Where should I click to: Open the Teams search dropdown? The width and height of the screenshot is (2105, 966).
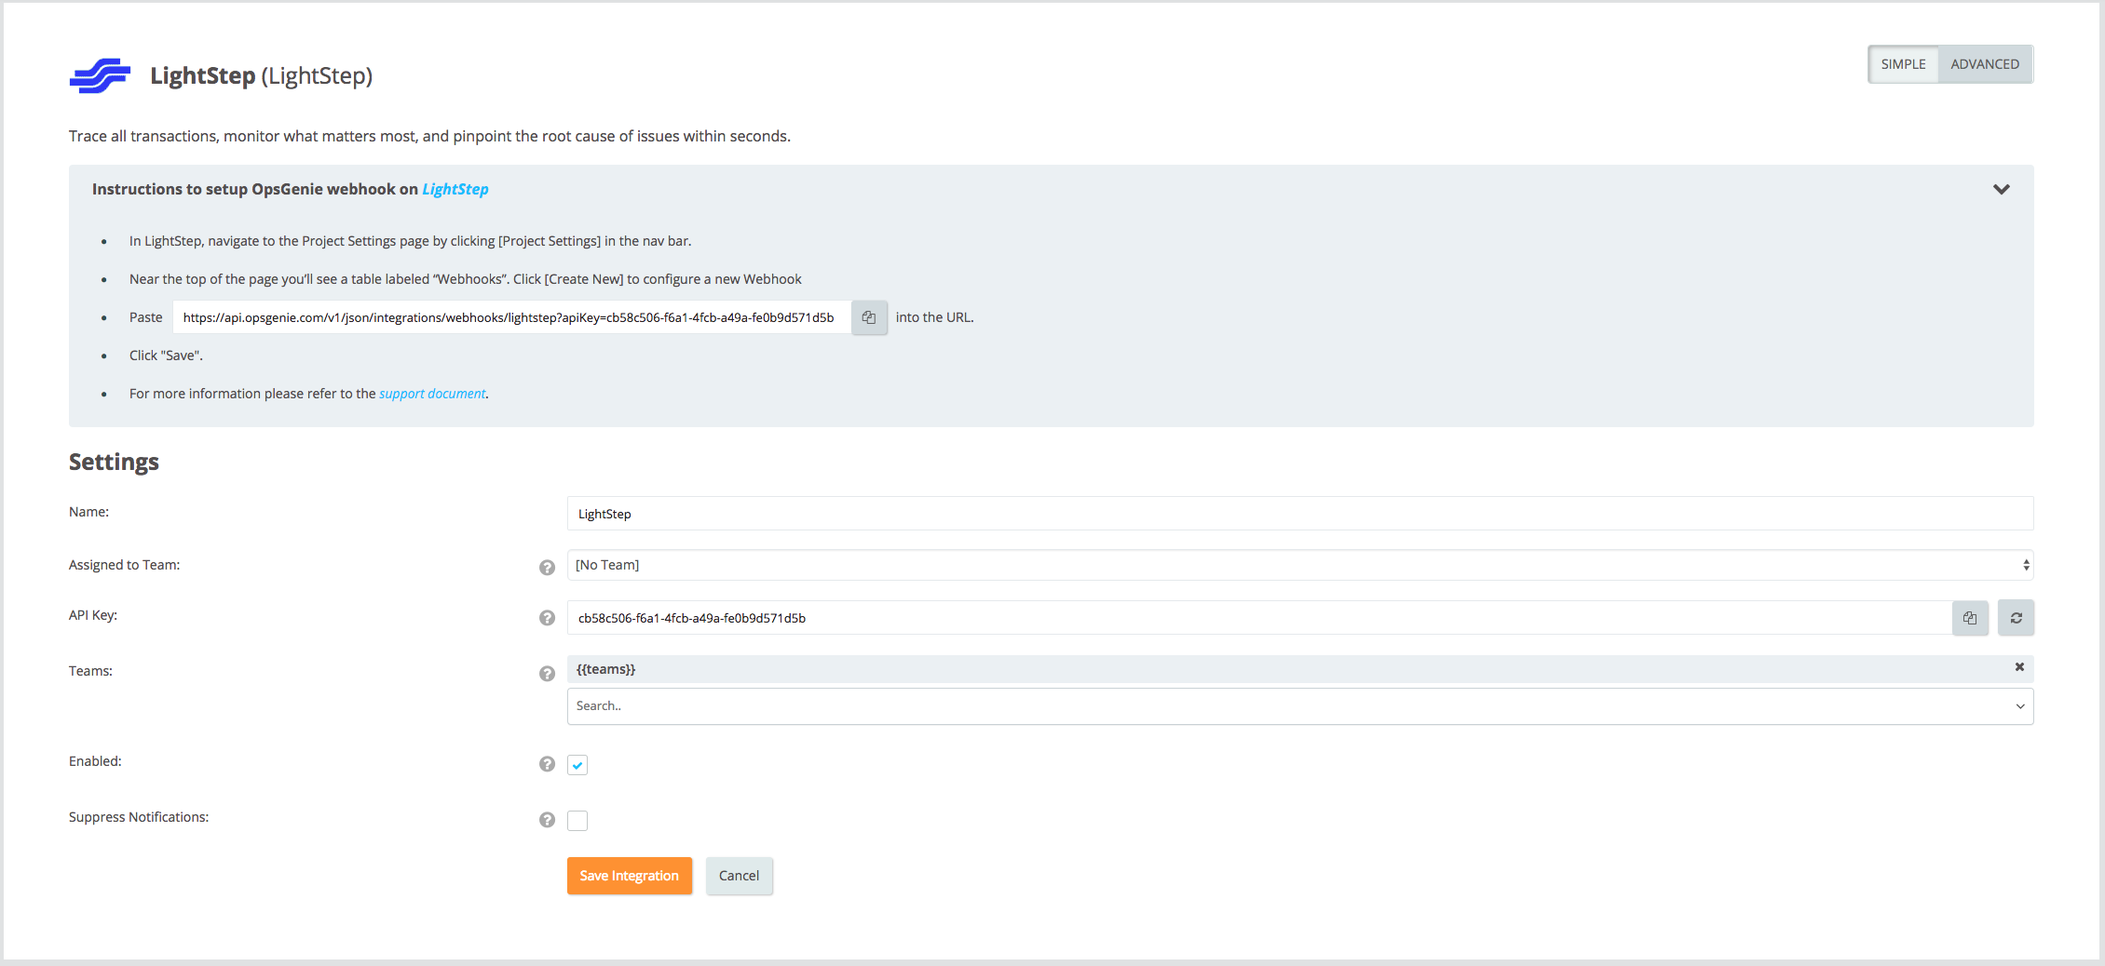1300,706
